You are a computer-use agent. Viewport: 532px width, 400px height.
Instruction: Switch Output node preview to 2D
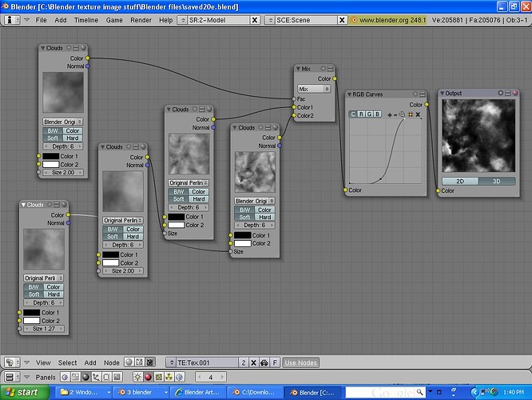click(x=460, y=181)
